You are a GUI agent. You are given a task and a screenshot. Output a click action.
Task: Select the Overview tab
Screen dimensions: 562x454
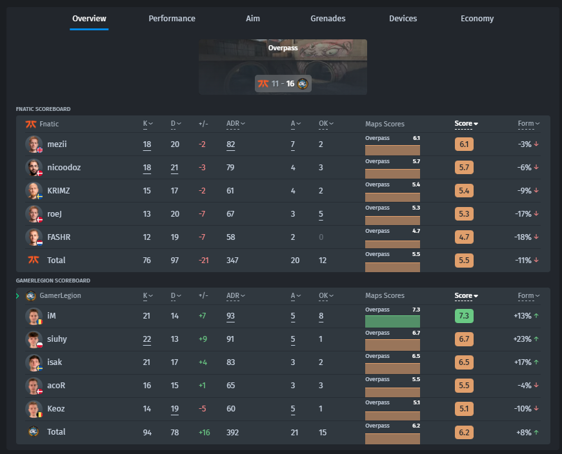coord(89,18)
